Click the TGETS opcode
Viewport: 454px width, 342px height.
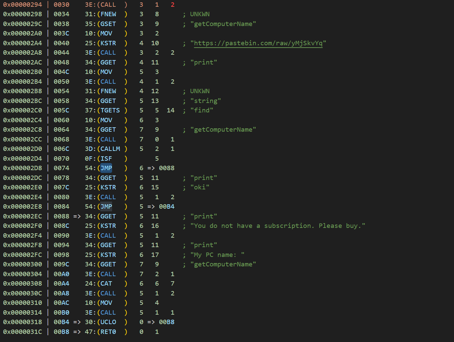click(x=110, y=110)
